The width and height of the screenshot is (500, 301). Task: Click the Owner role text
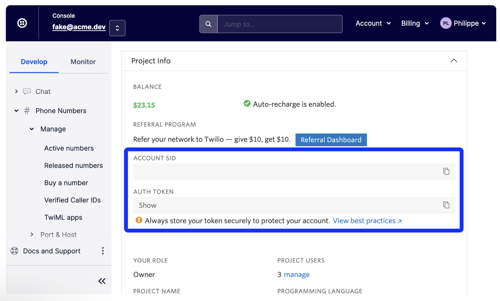tap(144, 274)
